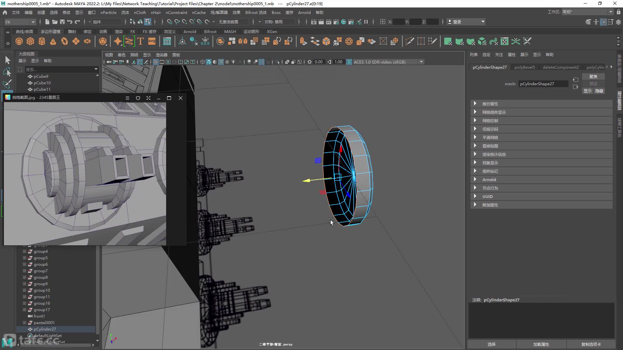Open the FX menu set dropdown

coord(20,22)
